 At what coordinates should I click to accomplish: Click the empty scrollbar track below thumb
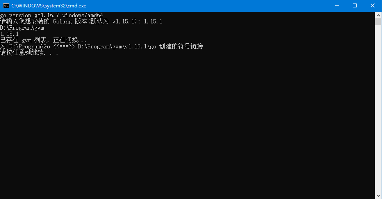(378, 109)
